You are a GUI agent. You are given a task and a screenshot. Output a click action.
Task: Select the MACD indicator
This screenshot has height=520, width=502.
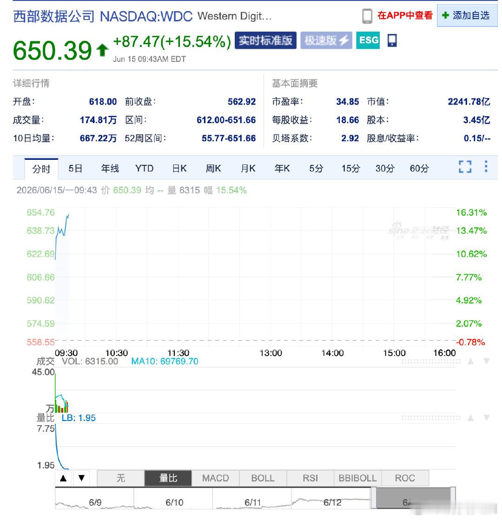(x=216, y=478)
